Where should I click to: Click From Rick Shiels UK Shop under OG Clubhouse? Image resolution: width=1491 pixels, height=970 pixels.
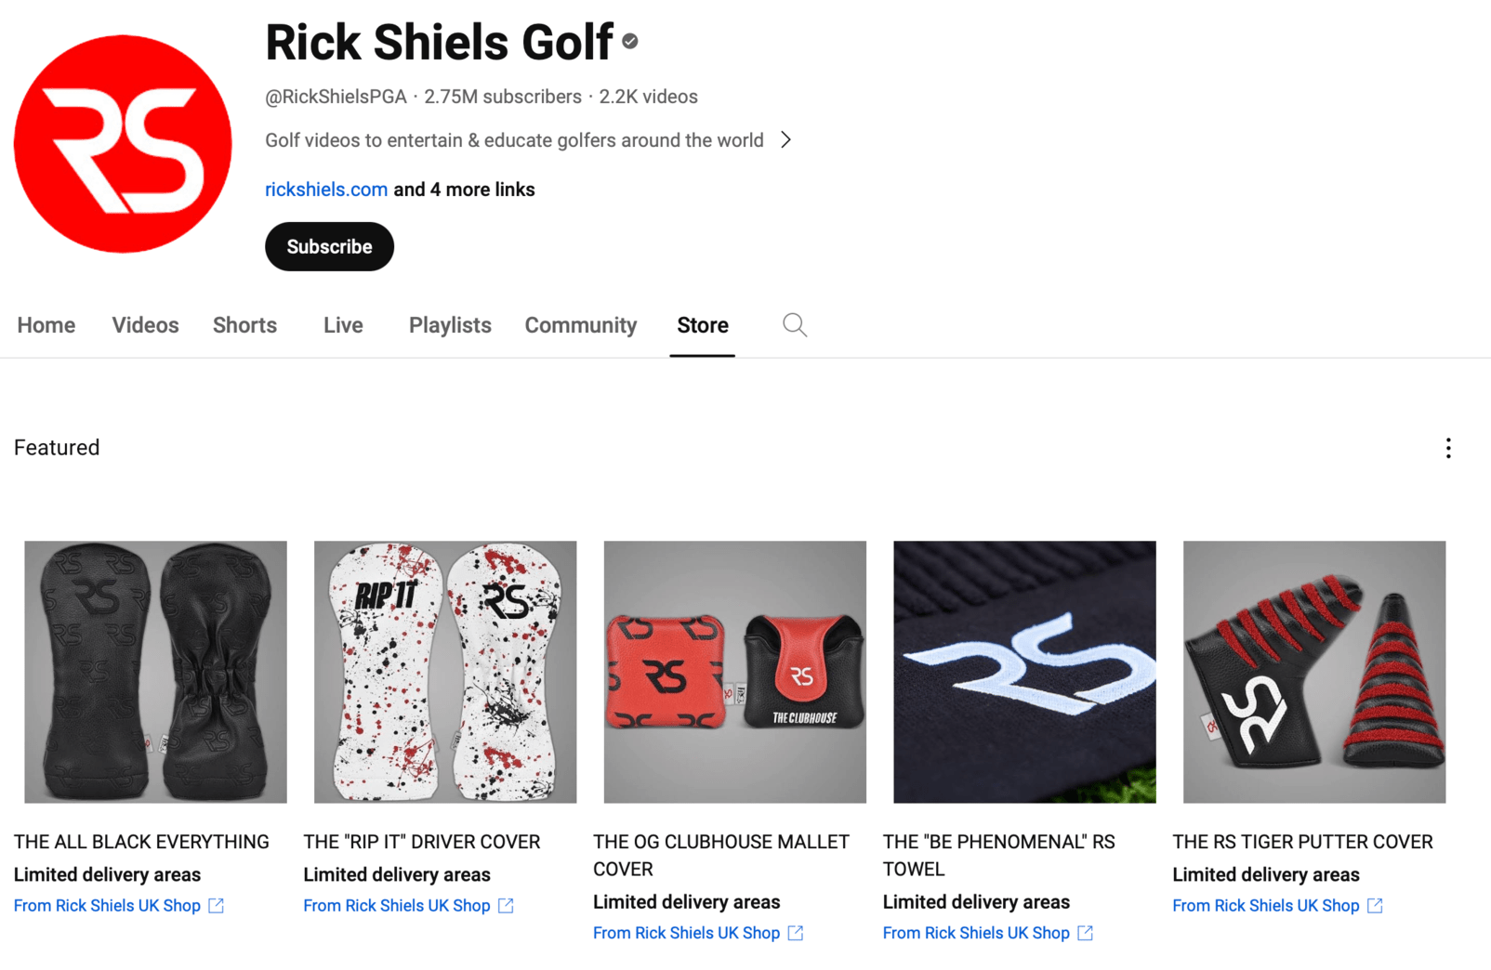coord(686,933)
